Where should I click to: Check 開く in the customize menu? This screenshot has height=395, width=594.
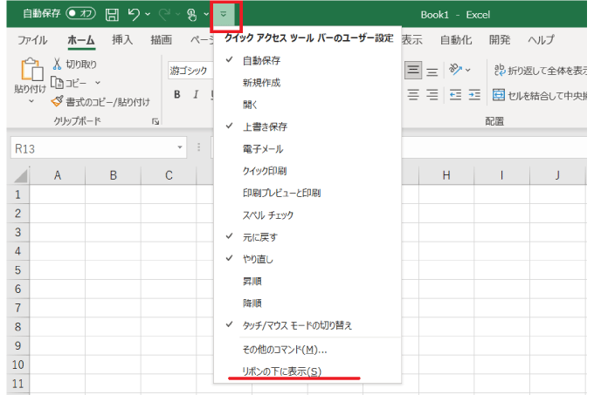(307, 105)
